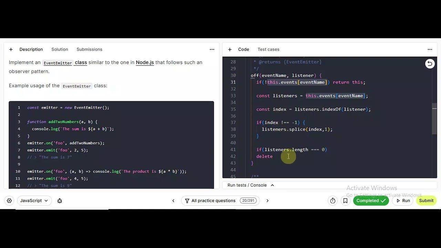This screenshot has width=441, height=248.
Task: Switch to Description tab
Action: point(31,50)
